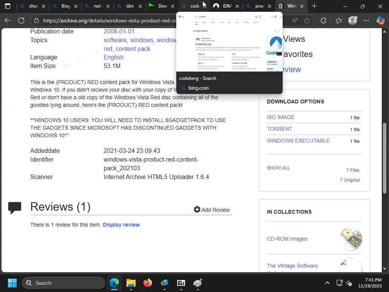
Task: Open the Settings and more ellipsis menu
Action: click(x=366, y=21)
